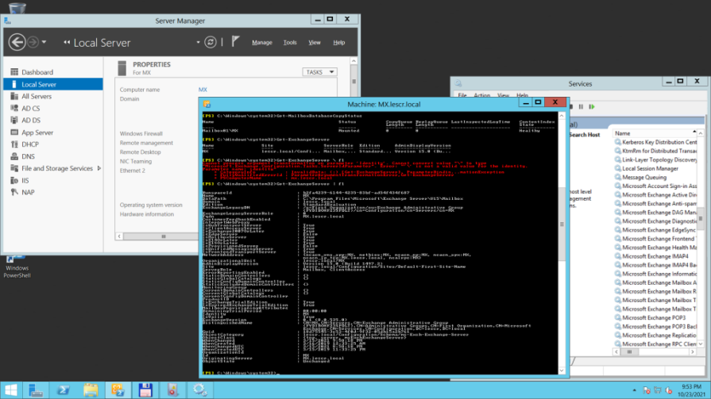Open the Action menu in Services
Image resolution: width=711 pixels, height=399 pixels.
point(482,95)
